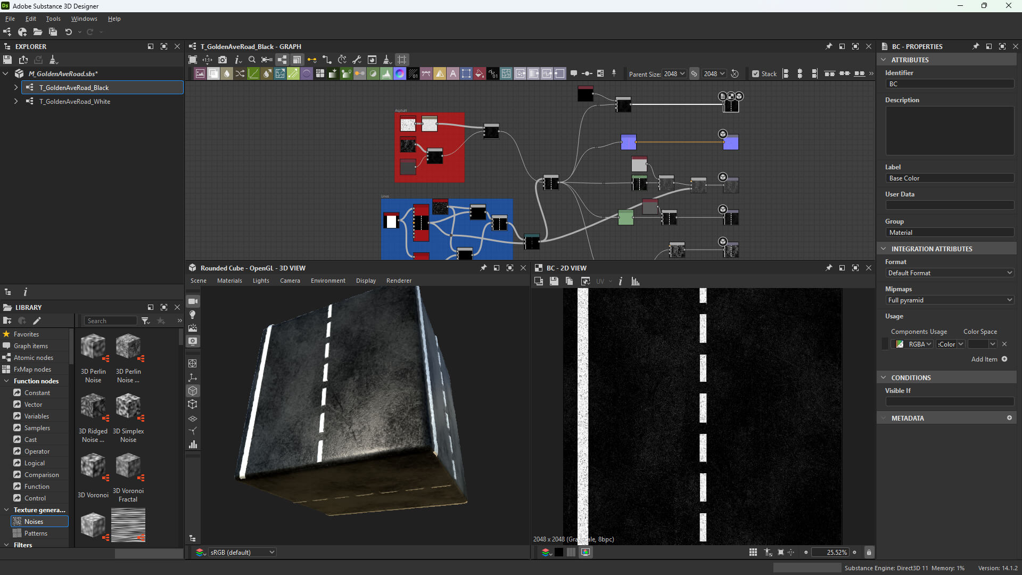The image size is (1022, 575).
Task: Click the Text node icon in graph toolbar
Action: coord(453,74)
